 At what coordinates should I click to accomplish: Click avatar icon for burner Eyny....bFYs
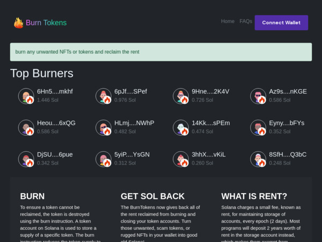point(258,127)
